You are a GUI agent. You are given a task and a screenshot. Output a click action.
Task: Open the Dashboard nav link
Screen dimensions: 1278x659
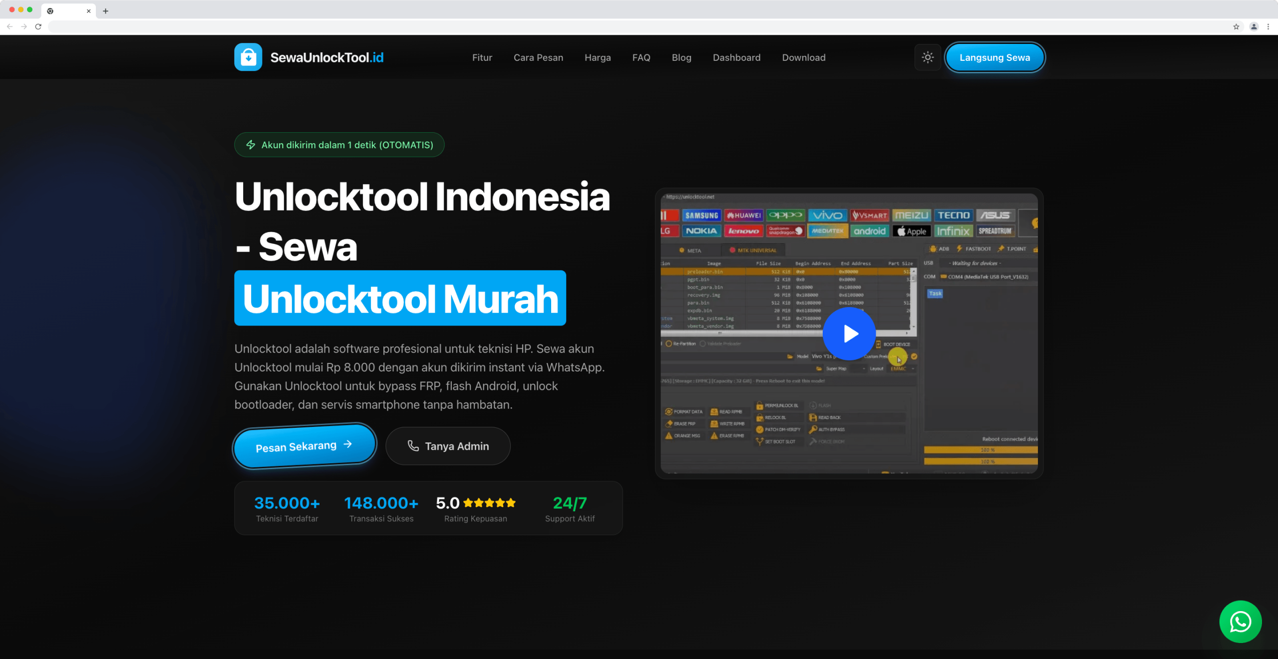736,57
